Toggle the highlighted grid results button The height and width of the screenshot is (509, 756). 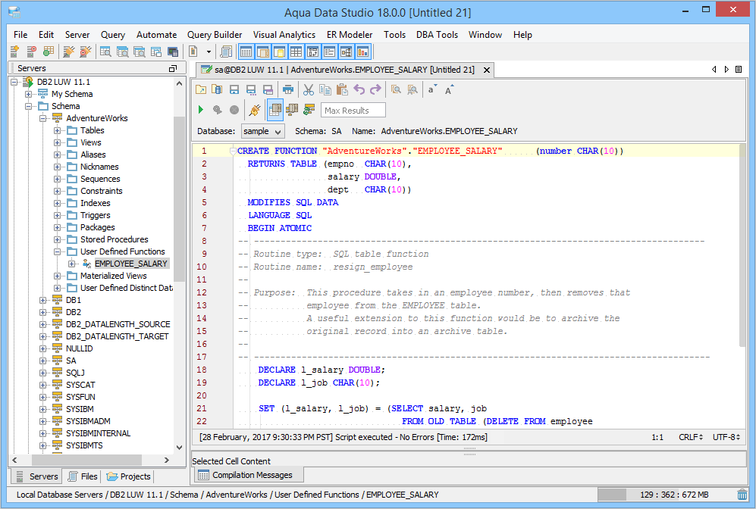[275, 110]
